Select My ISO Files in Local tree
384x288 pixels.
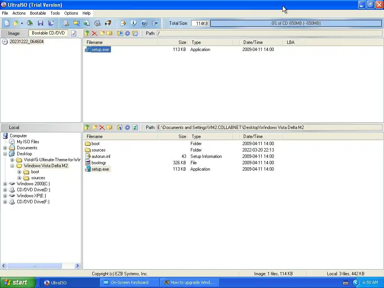(x=28, y=142)
